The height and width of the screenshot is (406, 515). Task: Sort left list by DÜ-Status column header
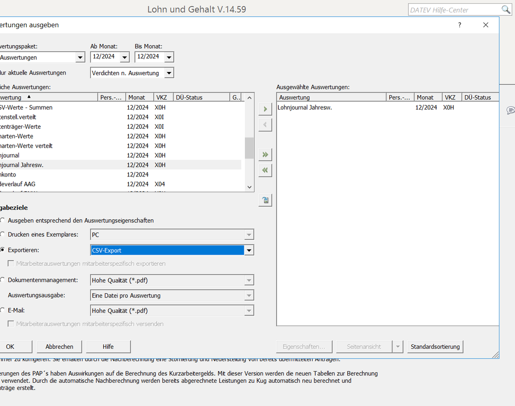pos(202,97)
